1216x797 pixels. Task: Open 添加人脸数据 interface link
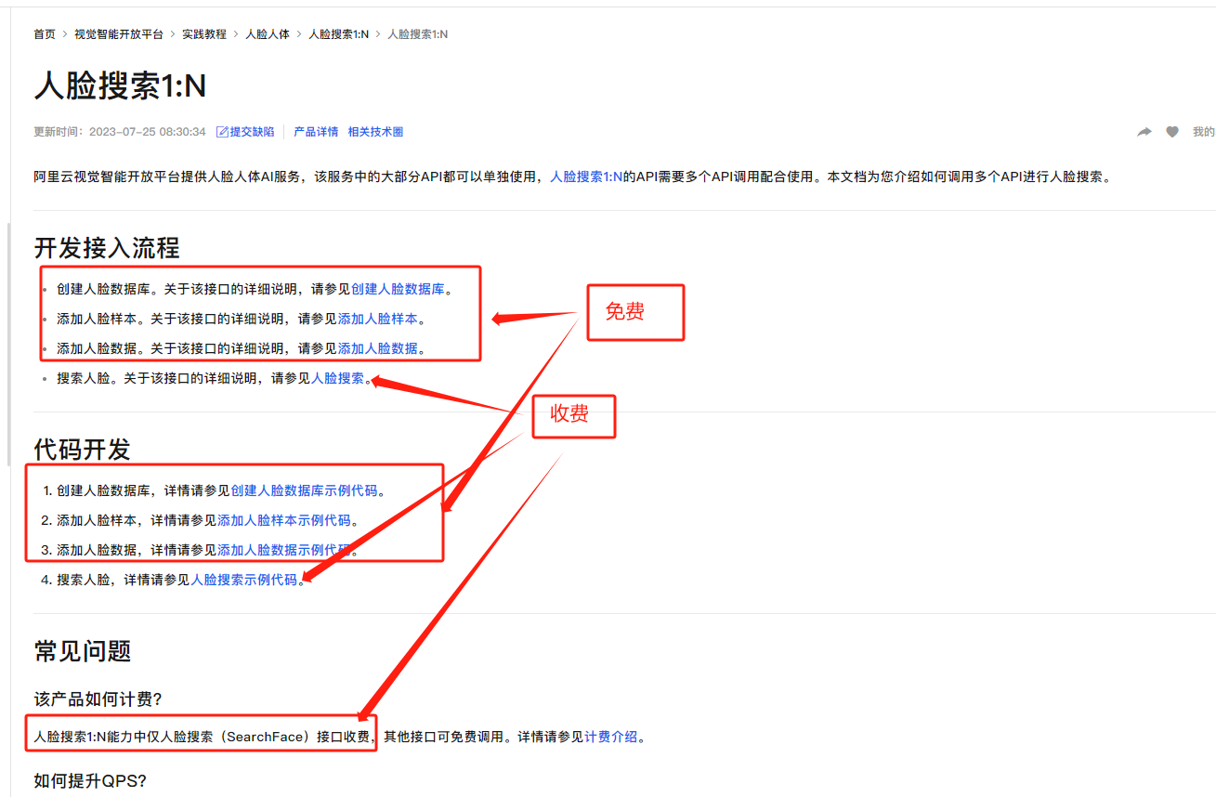(378, 348)
